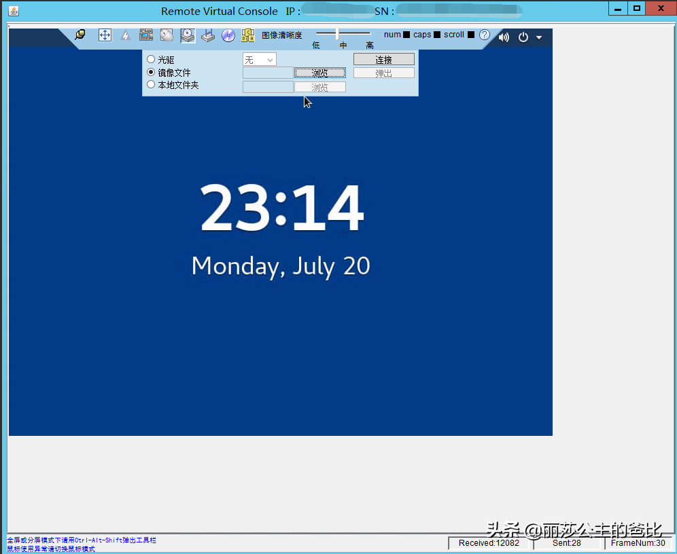Open the help question mark icon
The width and height of the screenshot is (677, 554).
pos(484,35)
